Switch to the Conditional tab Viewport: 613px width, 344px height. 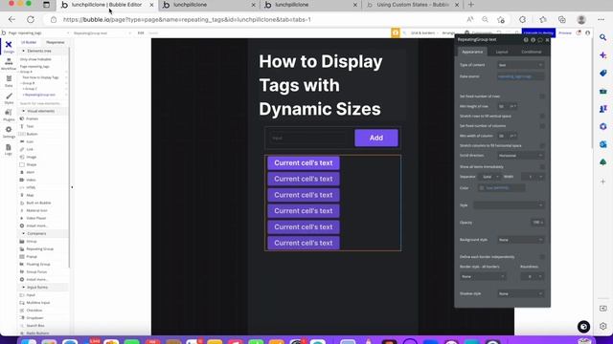tap(532, 52)
